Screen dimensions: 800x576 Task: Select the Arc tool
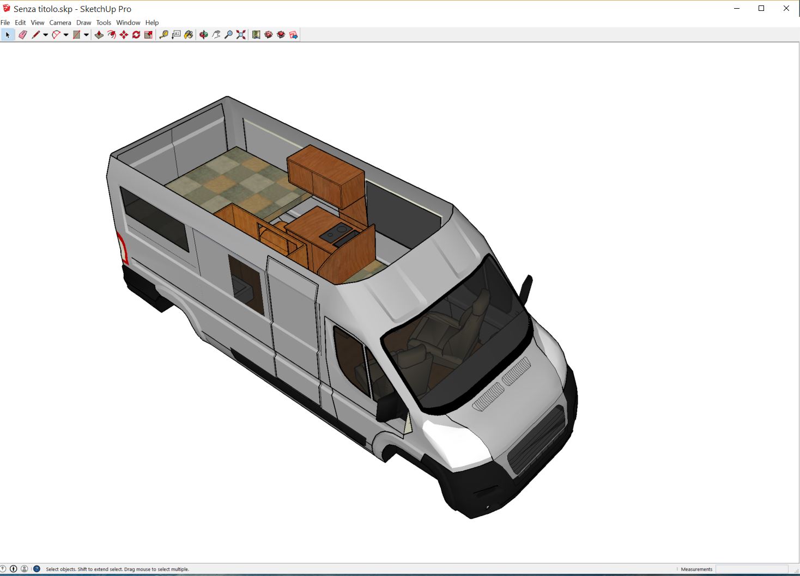coord(57,34)
